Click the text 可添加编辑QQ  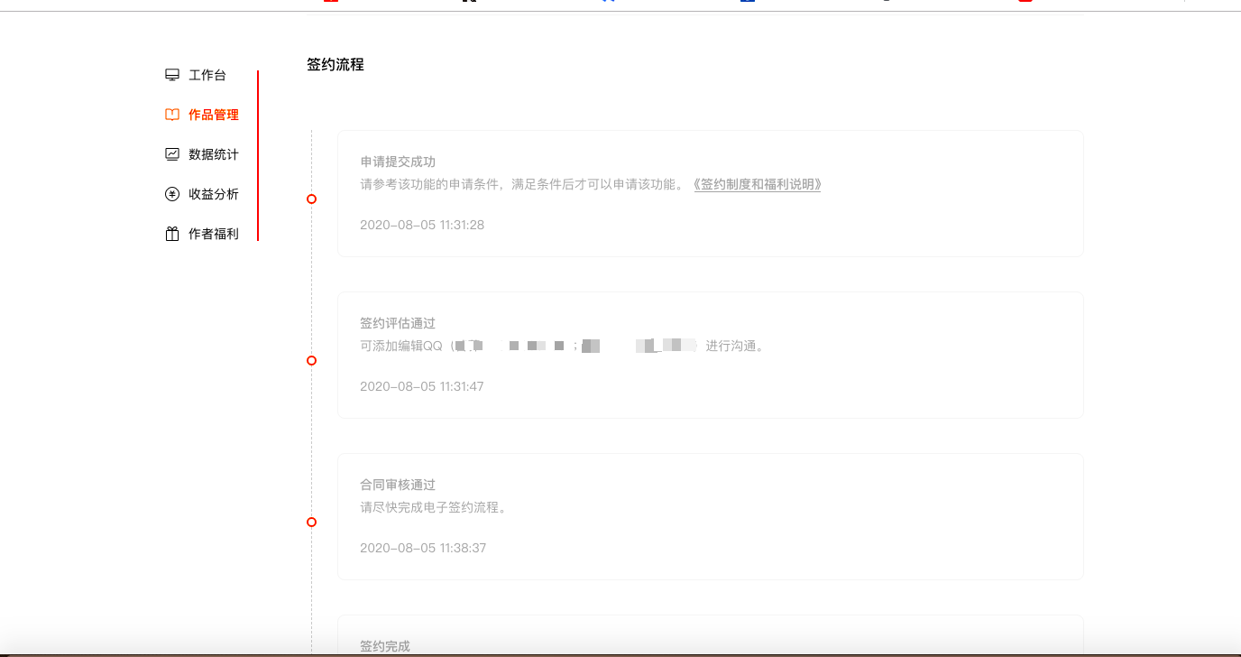coord(401,346)
